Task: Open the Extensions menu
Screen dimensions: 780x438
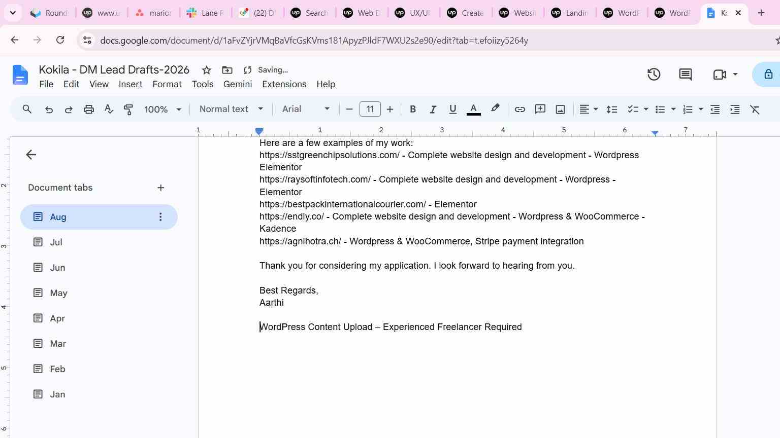Action: point(284,84)
